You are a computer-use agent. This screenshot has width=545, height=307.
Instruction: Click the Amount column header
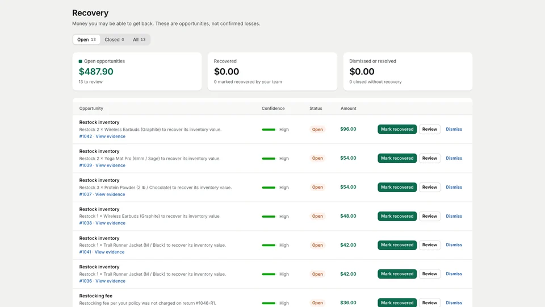click(348, 108)
